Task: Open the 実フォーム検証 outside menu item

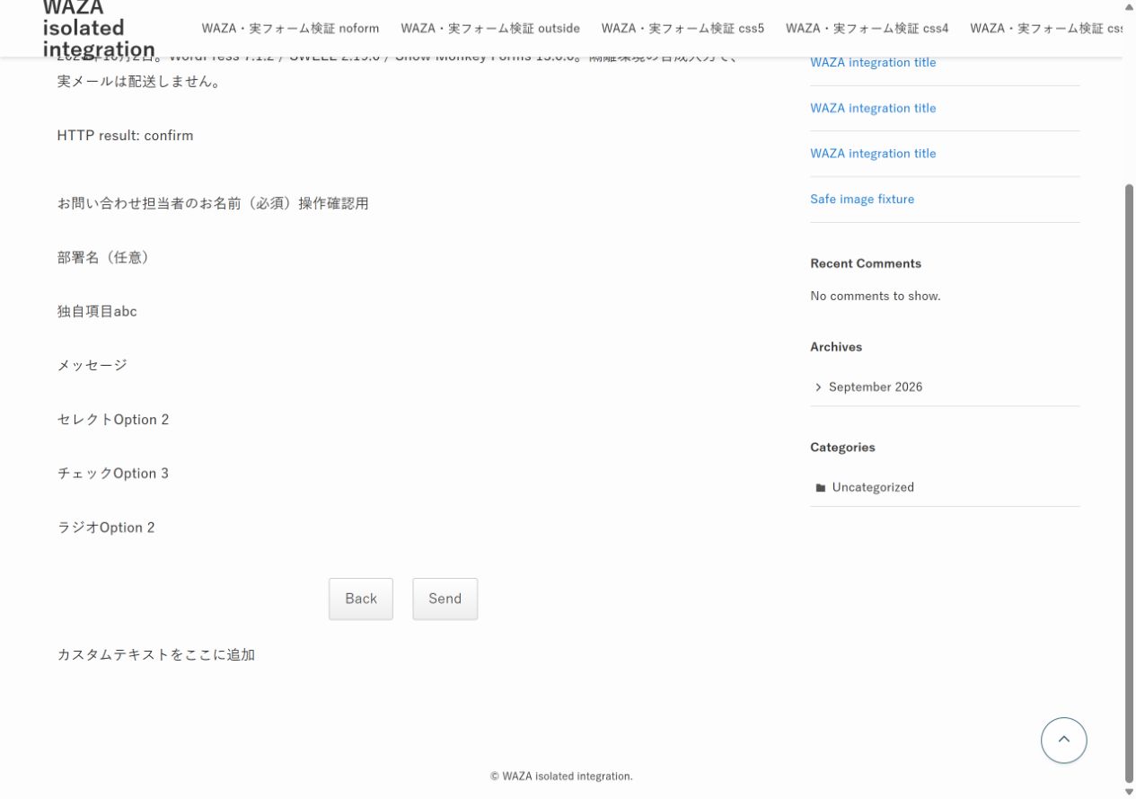Action: pyautogui.click(x=490, y=28)
